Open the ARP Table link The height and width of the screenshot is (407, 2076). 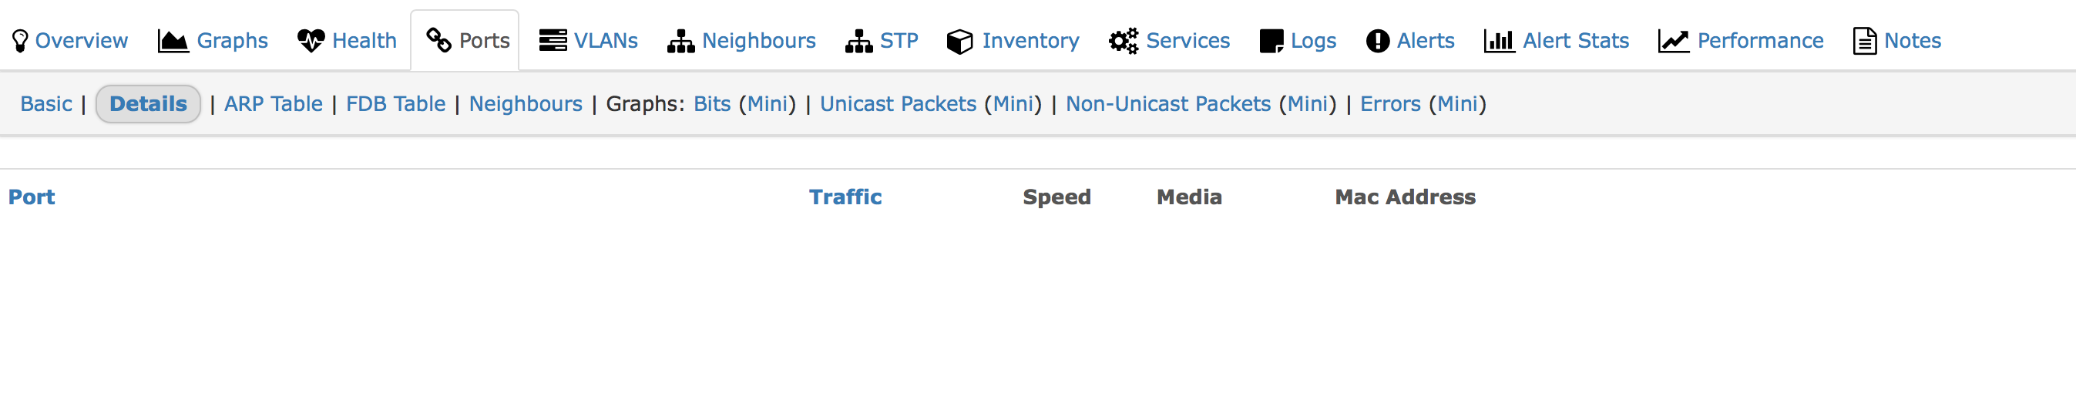274,104
